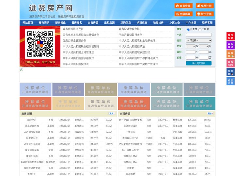Open the 县体育公园内 rental listing
Image resolution: width=235 pixels, height=176 pixels.
(x=130, y=126)
